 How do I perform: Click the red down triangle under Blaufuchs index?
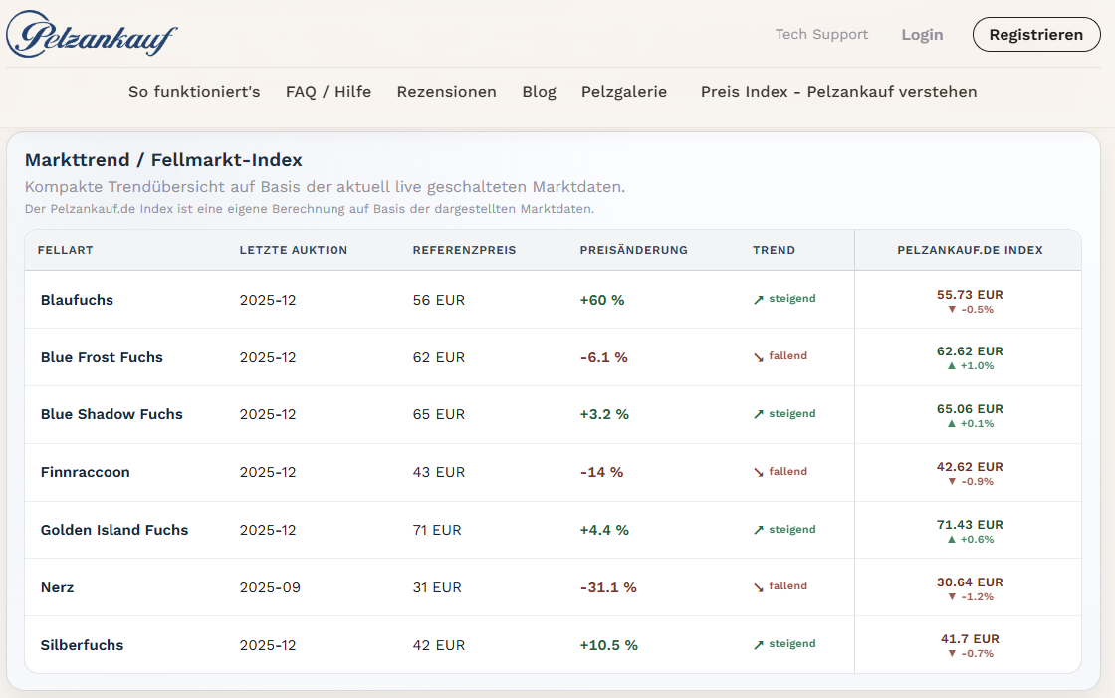(954, 308)
